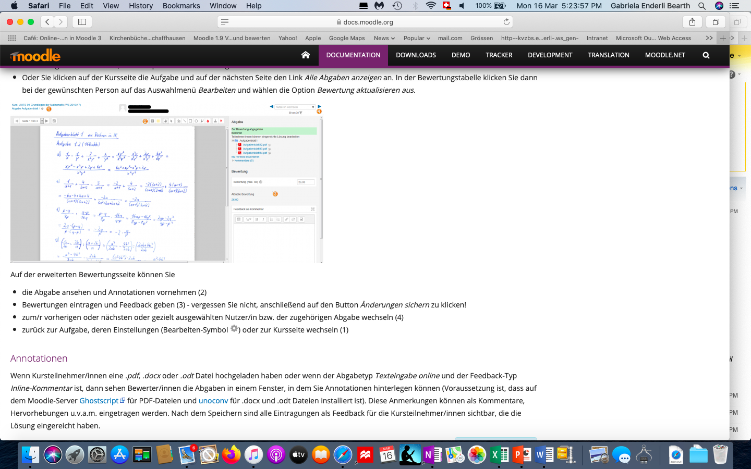
Task: Open the History menu in menu bar
Action: [141, 6]
